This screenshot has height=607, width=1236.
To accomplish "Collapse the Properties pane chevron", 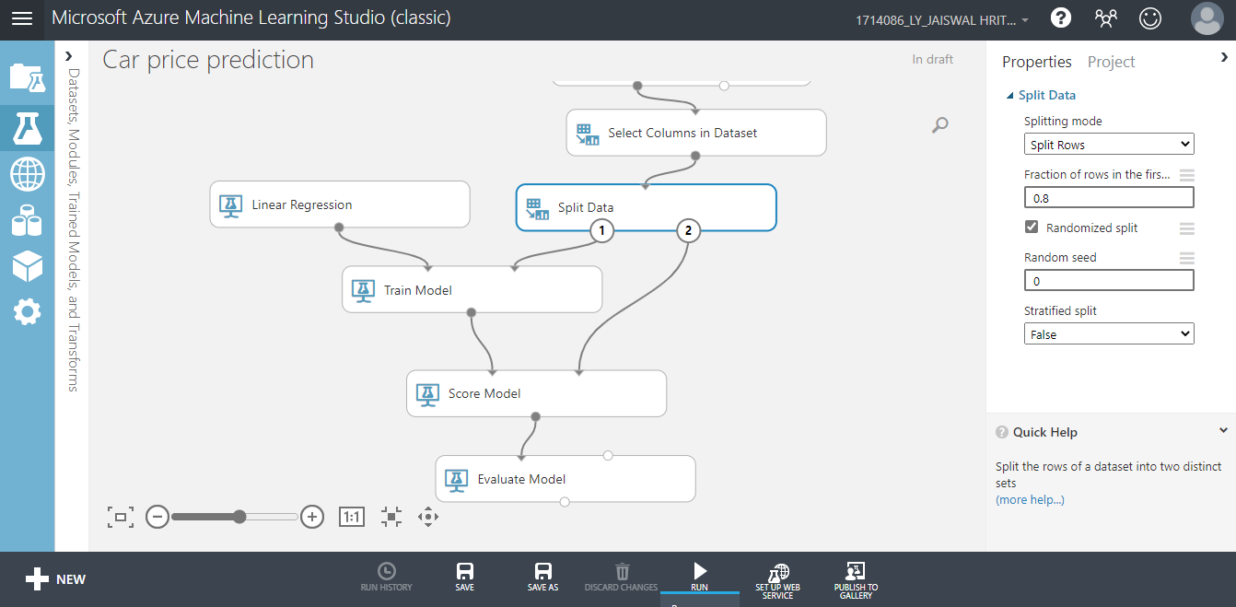I will pyautogui.click(x=1224, y=57).
